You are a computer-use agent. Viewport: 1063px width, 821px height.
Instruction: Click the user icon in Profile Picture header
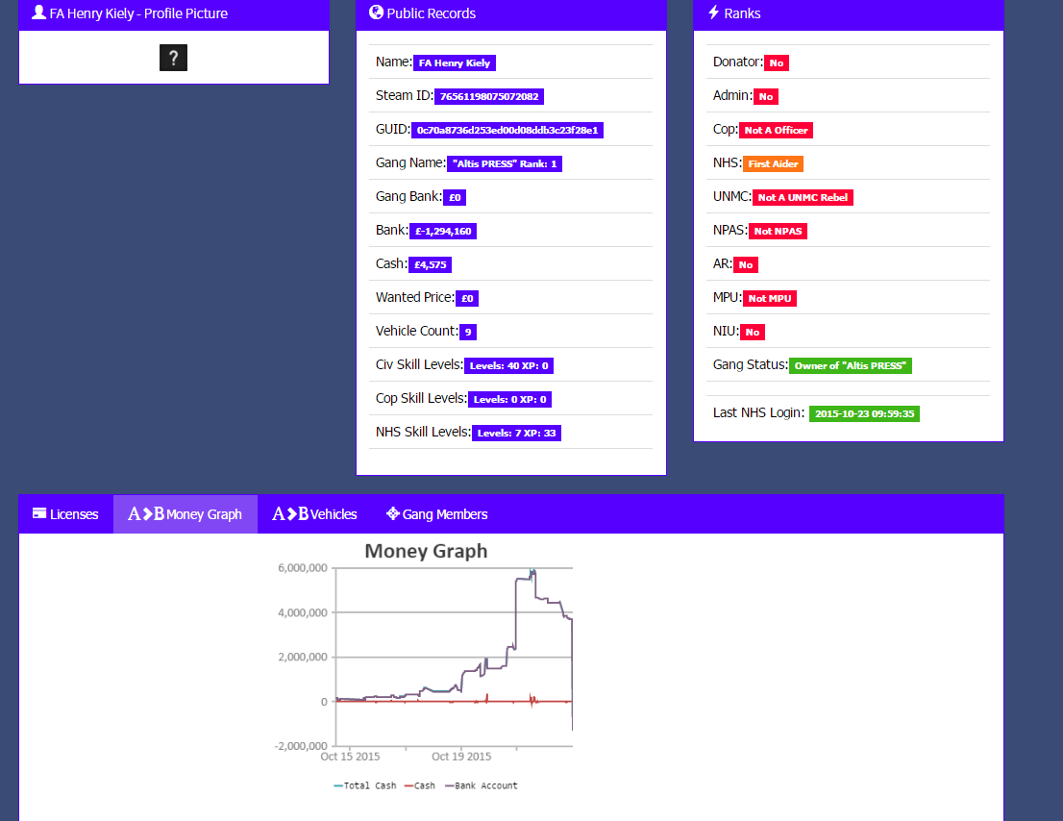(38, 12)
